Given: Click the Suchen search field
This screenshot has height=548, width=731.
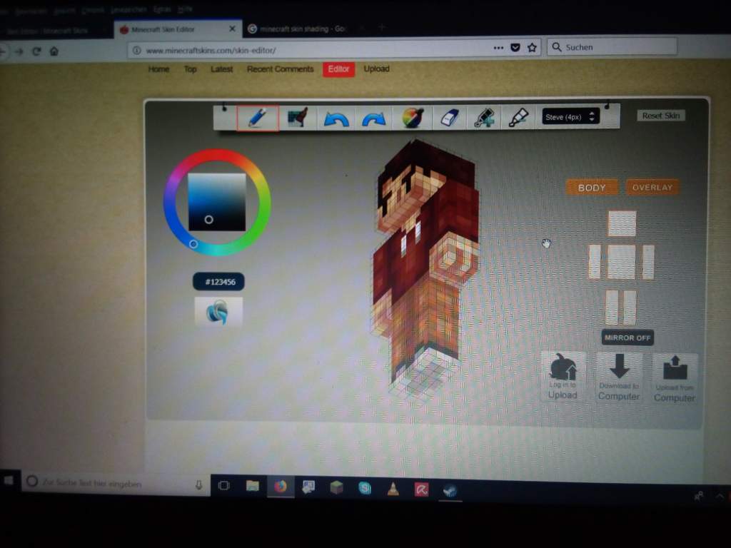Looking at the screenshot, I should [612, 47].
